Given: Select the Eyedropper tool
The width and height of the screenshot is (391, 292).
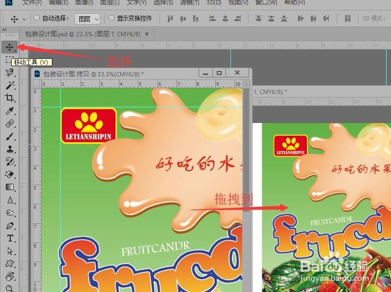Looking at the screenshot, I should 10,111.
